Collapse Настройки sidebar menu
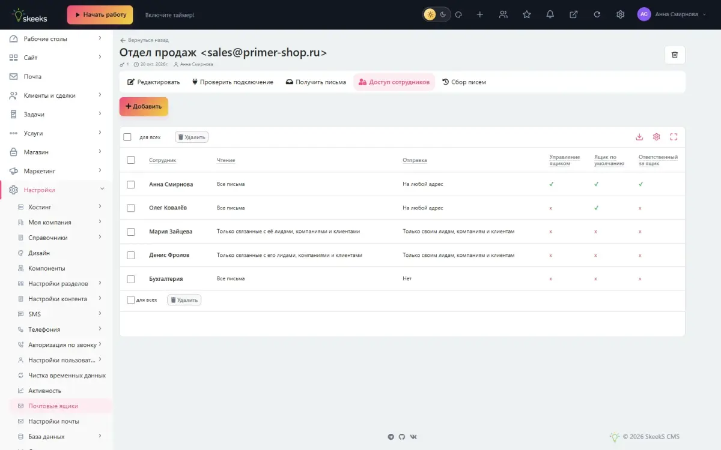 click(x=56, y=190)
